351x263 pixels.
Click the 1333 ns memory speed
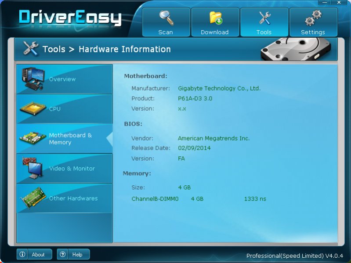255,198
